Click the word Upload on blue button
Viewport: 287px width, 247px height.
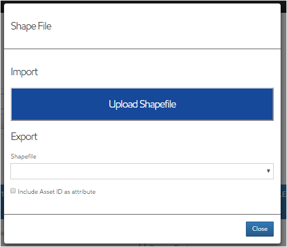pyautogui.click(x=123, y=104)
